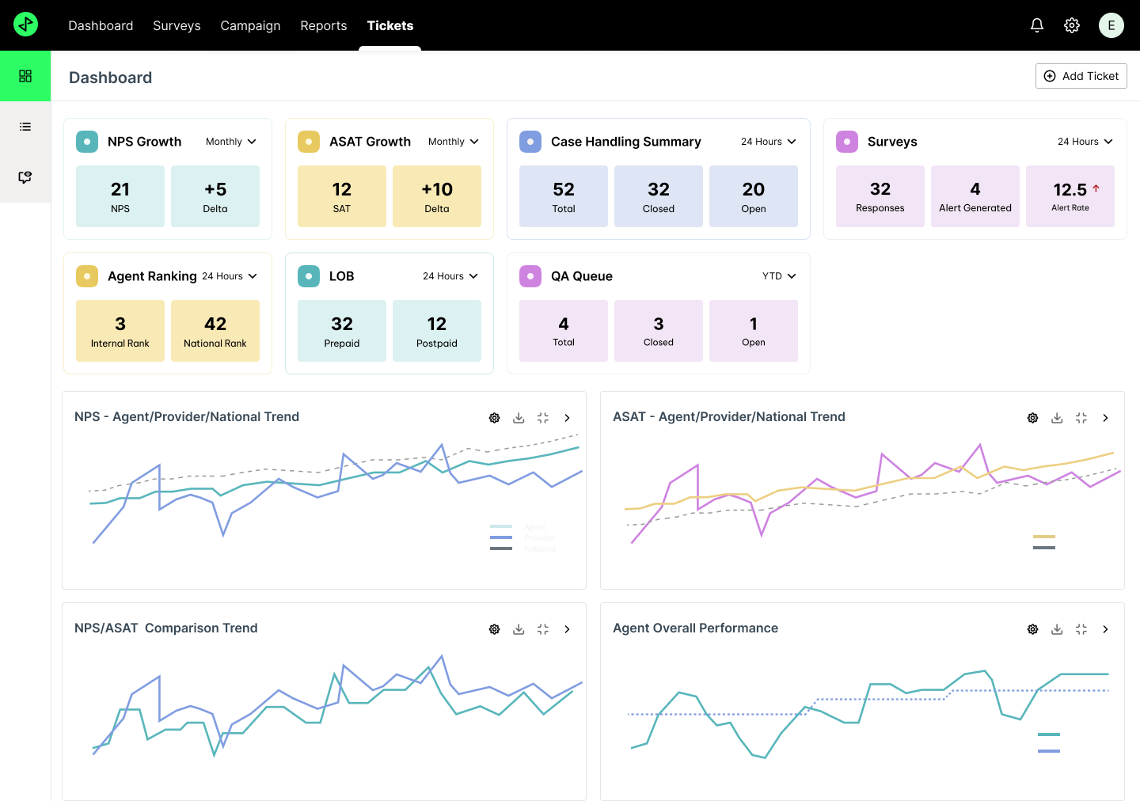Click the Open cases tile showing 20
The width and height of the screenshot is (1140, 801).
[x=753, y=196]
